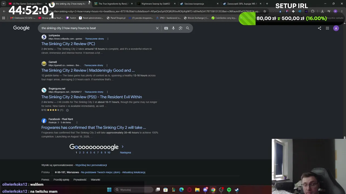This screenshot has width=346, height=194.
Task: Open the Pomoc footer link
Action: pyautogui.click(x=45, y=180)
